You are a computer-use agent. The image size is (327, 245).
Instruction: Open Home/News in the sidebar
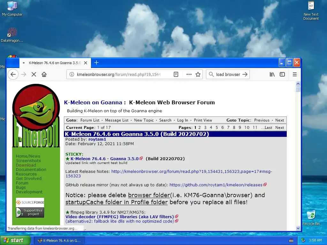pos(28,156)
